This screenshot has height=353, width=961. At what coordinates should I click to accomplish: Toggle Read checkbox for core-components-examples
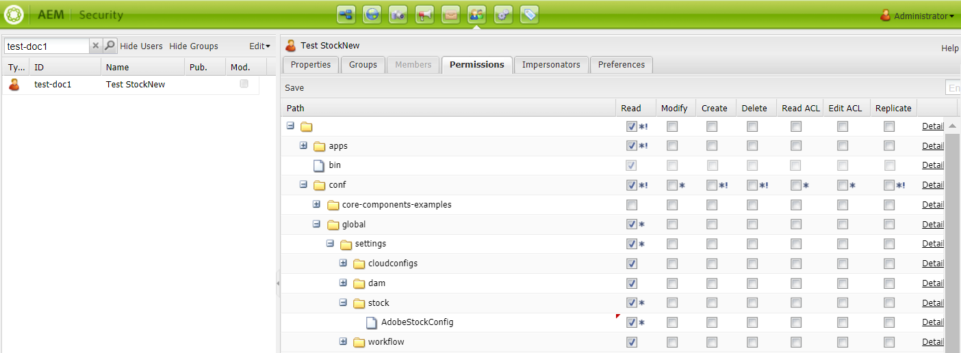(x=631, y=205)
